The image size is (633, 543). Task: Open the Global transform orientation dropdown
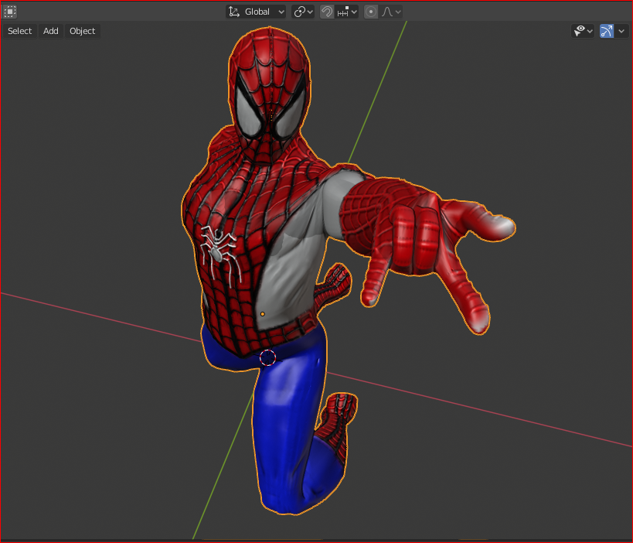point(256,12)
